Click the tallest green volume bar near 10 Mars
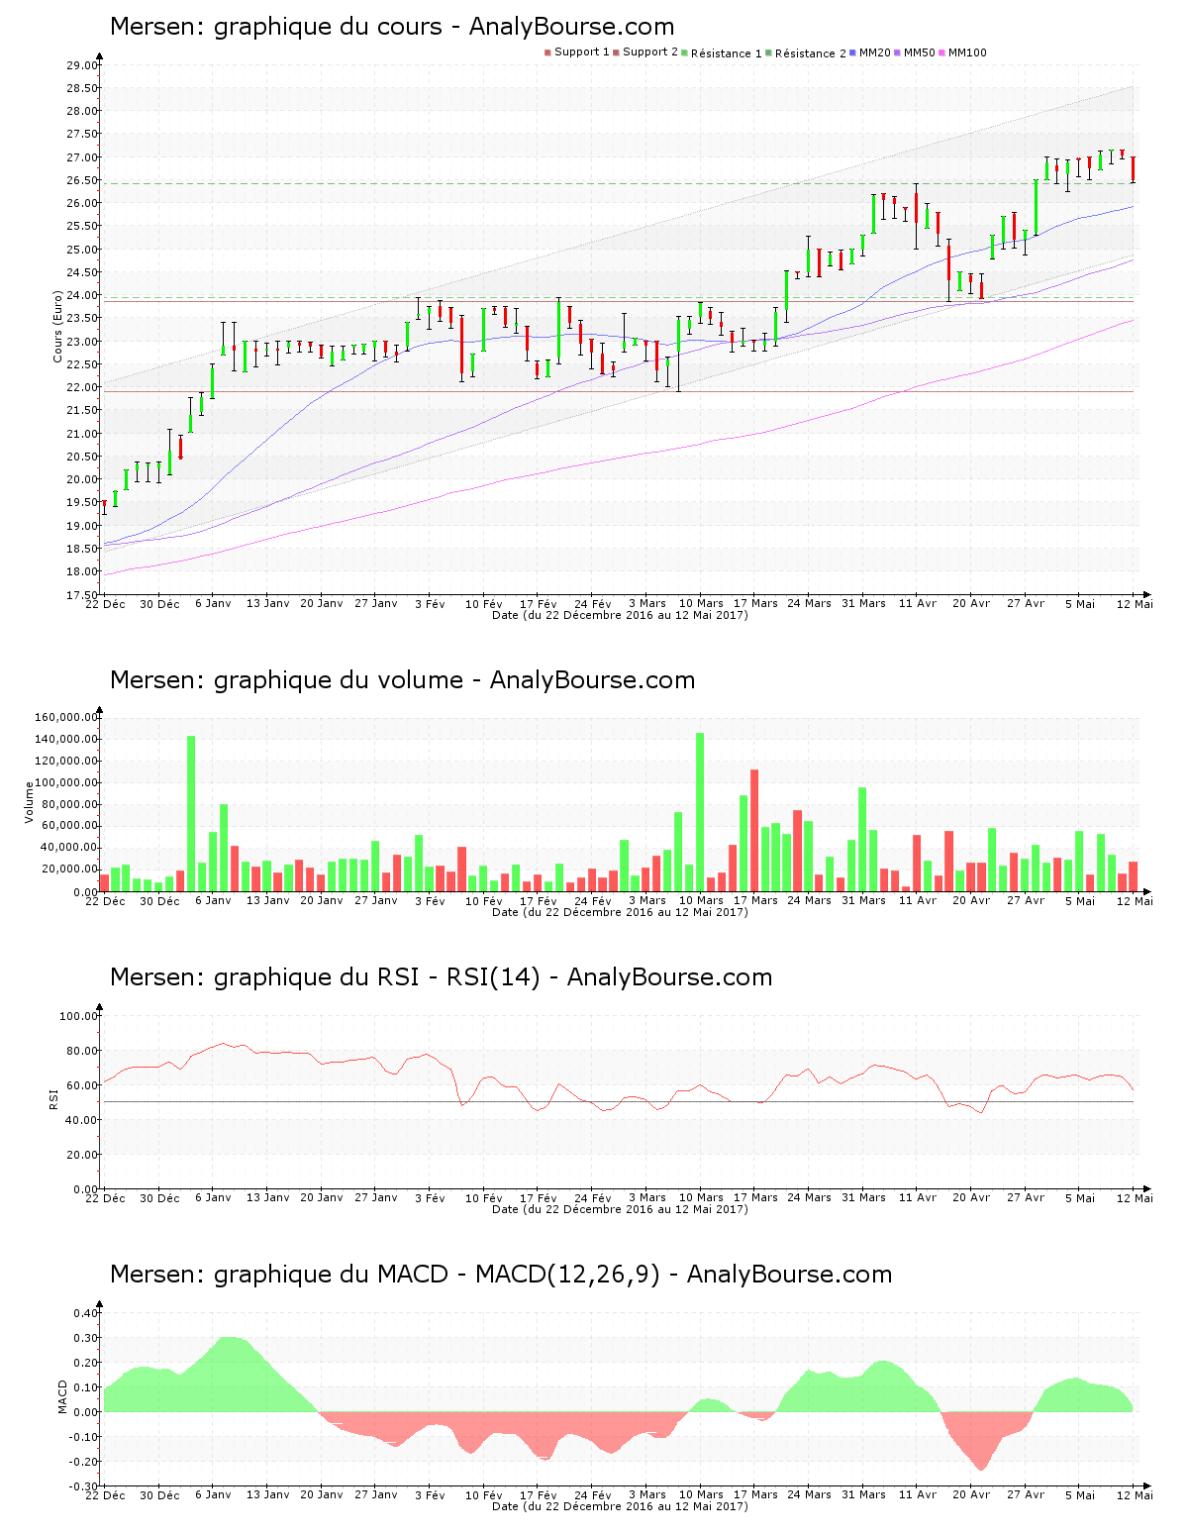The height and width of the screenshot is (1535, 1188). pyautogui.click(x=700, y=812)
